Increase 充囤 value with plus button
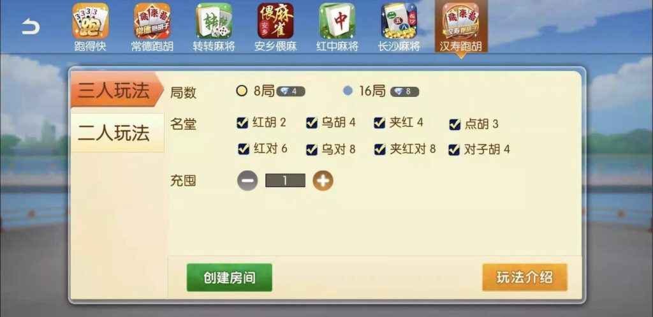The width and height of the screenshot is (653, 317). coord(323,181)
